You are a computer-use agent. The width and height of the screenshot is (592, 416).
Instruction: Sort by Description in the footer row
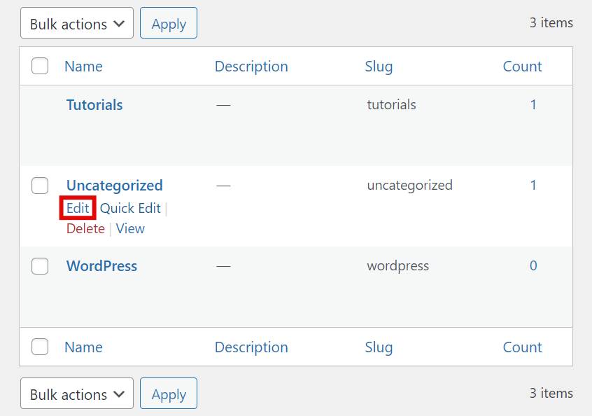coord(251,347)
